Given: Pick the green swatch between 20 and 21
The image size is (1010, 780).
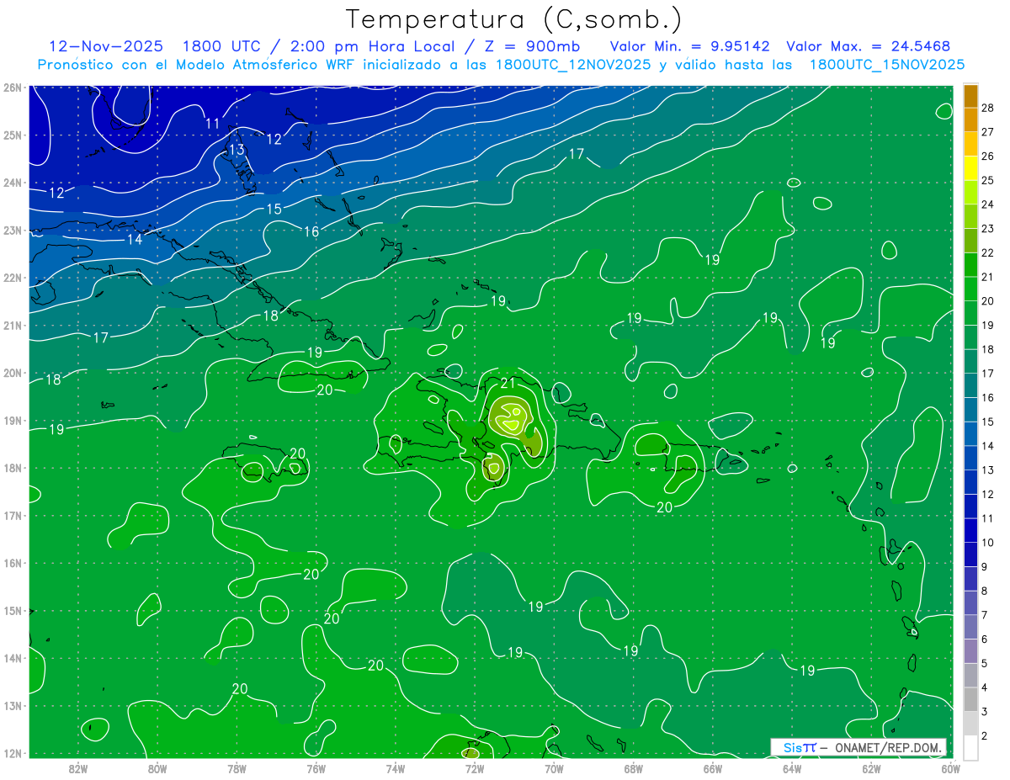Looking at the screenshot, I should [x=970, y=289].
